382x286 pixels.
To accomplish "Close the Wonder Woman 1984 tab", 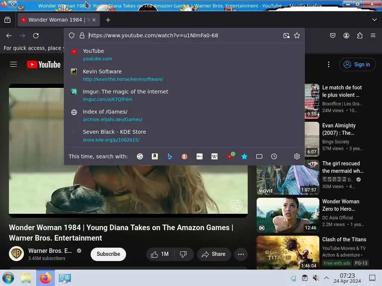I will [x=94, y=20].
